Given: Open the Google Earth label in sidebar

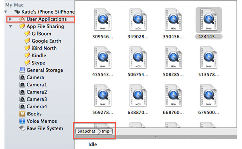Looking at the screenshot, I should [46, 41].
